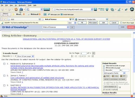Open the dropdown arrow beside the Back button
The image size is (135, 98).
6,9
